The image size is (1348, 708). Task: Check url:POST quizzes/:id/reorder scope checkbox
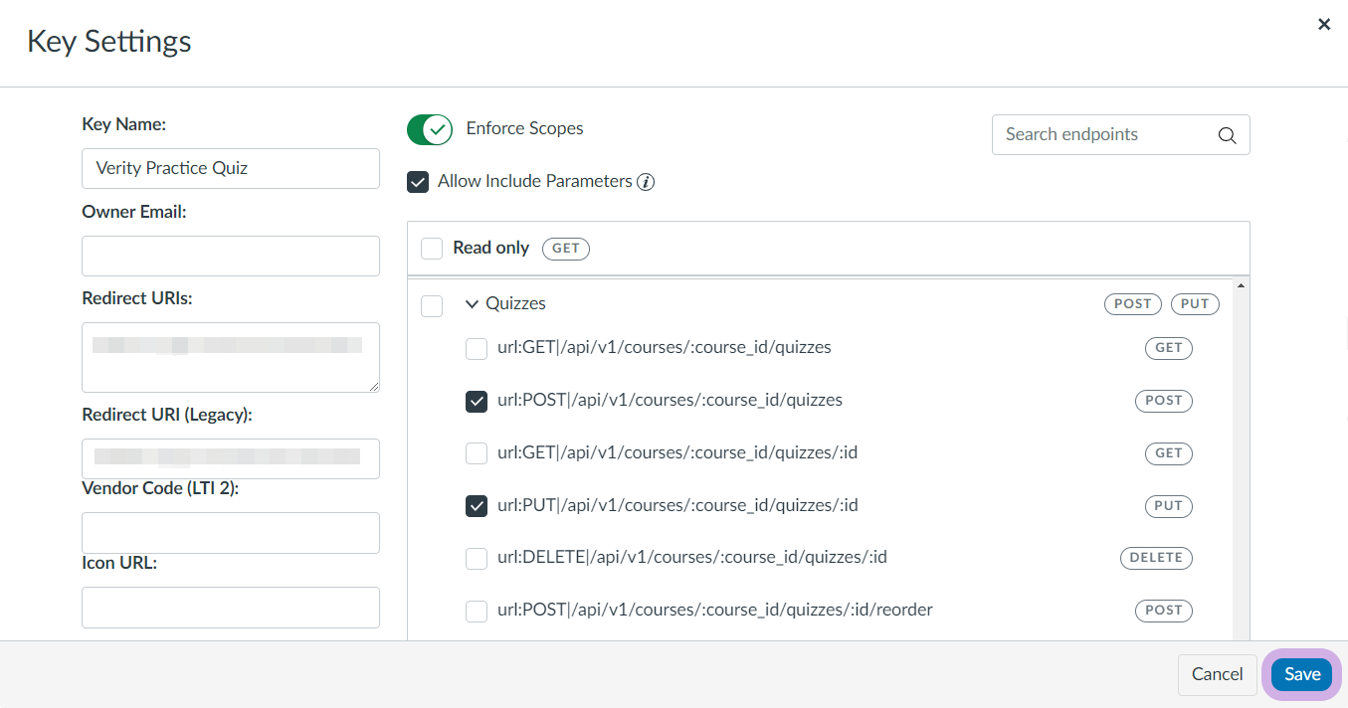pyautogui.click(x=477, y=611)
